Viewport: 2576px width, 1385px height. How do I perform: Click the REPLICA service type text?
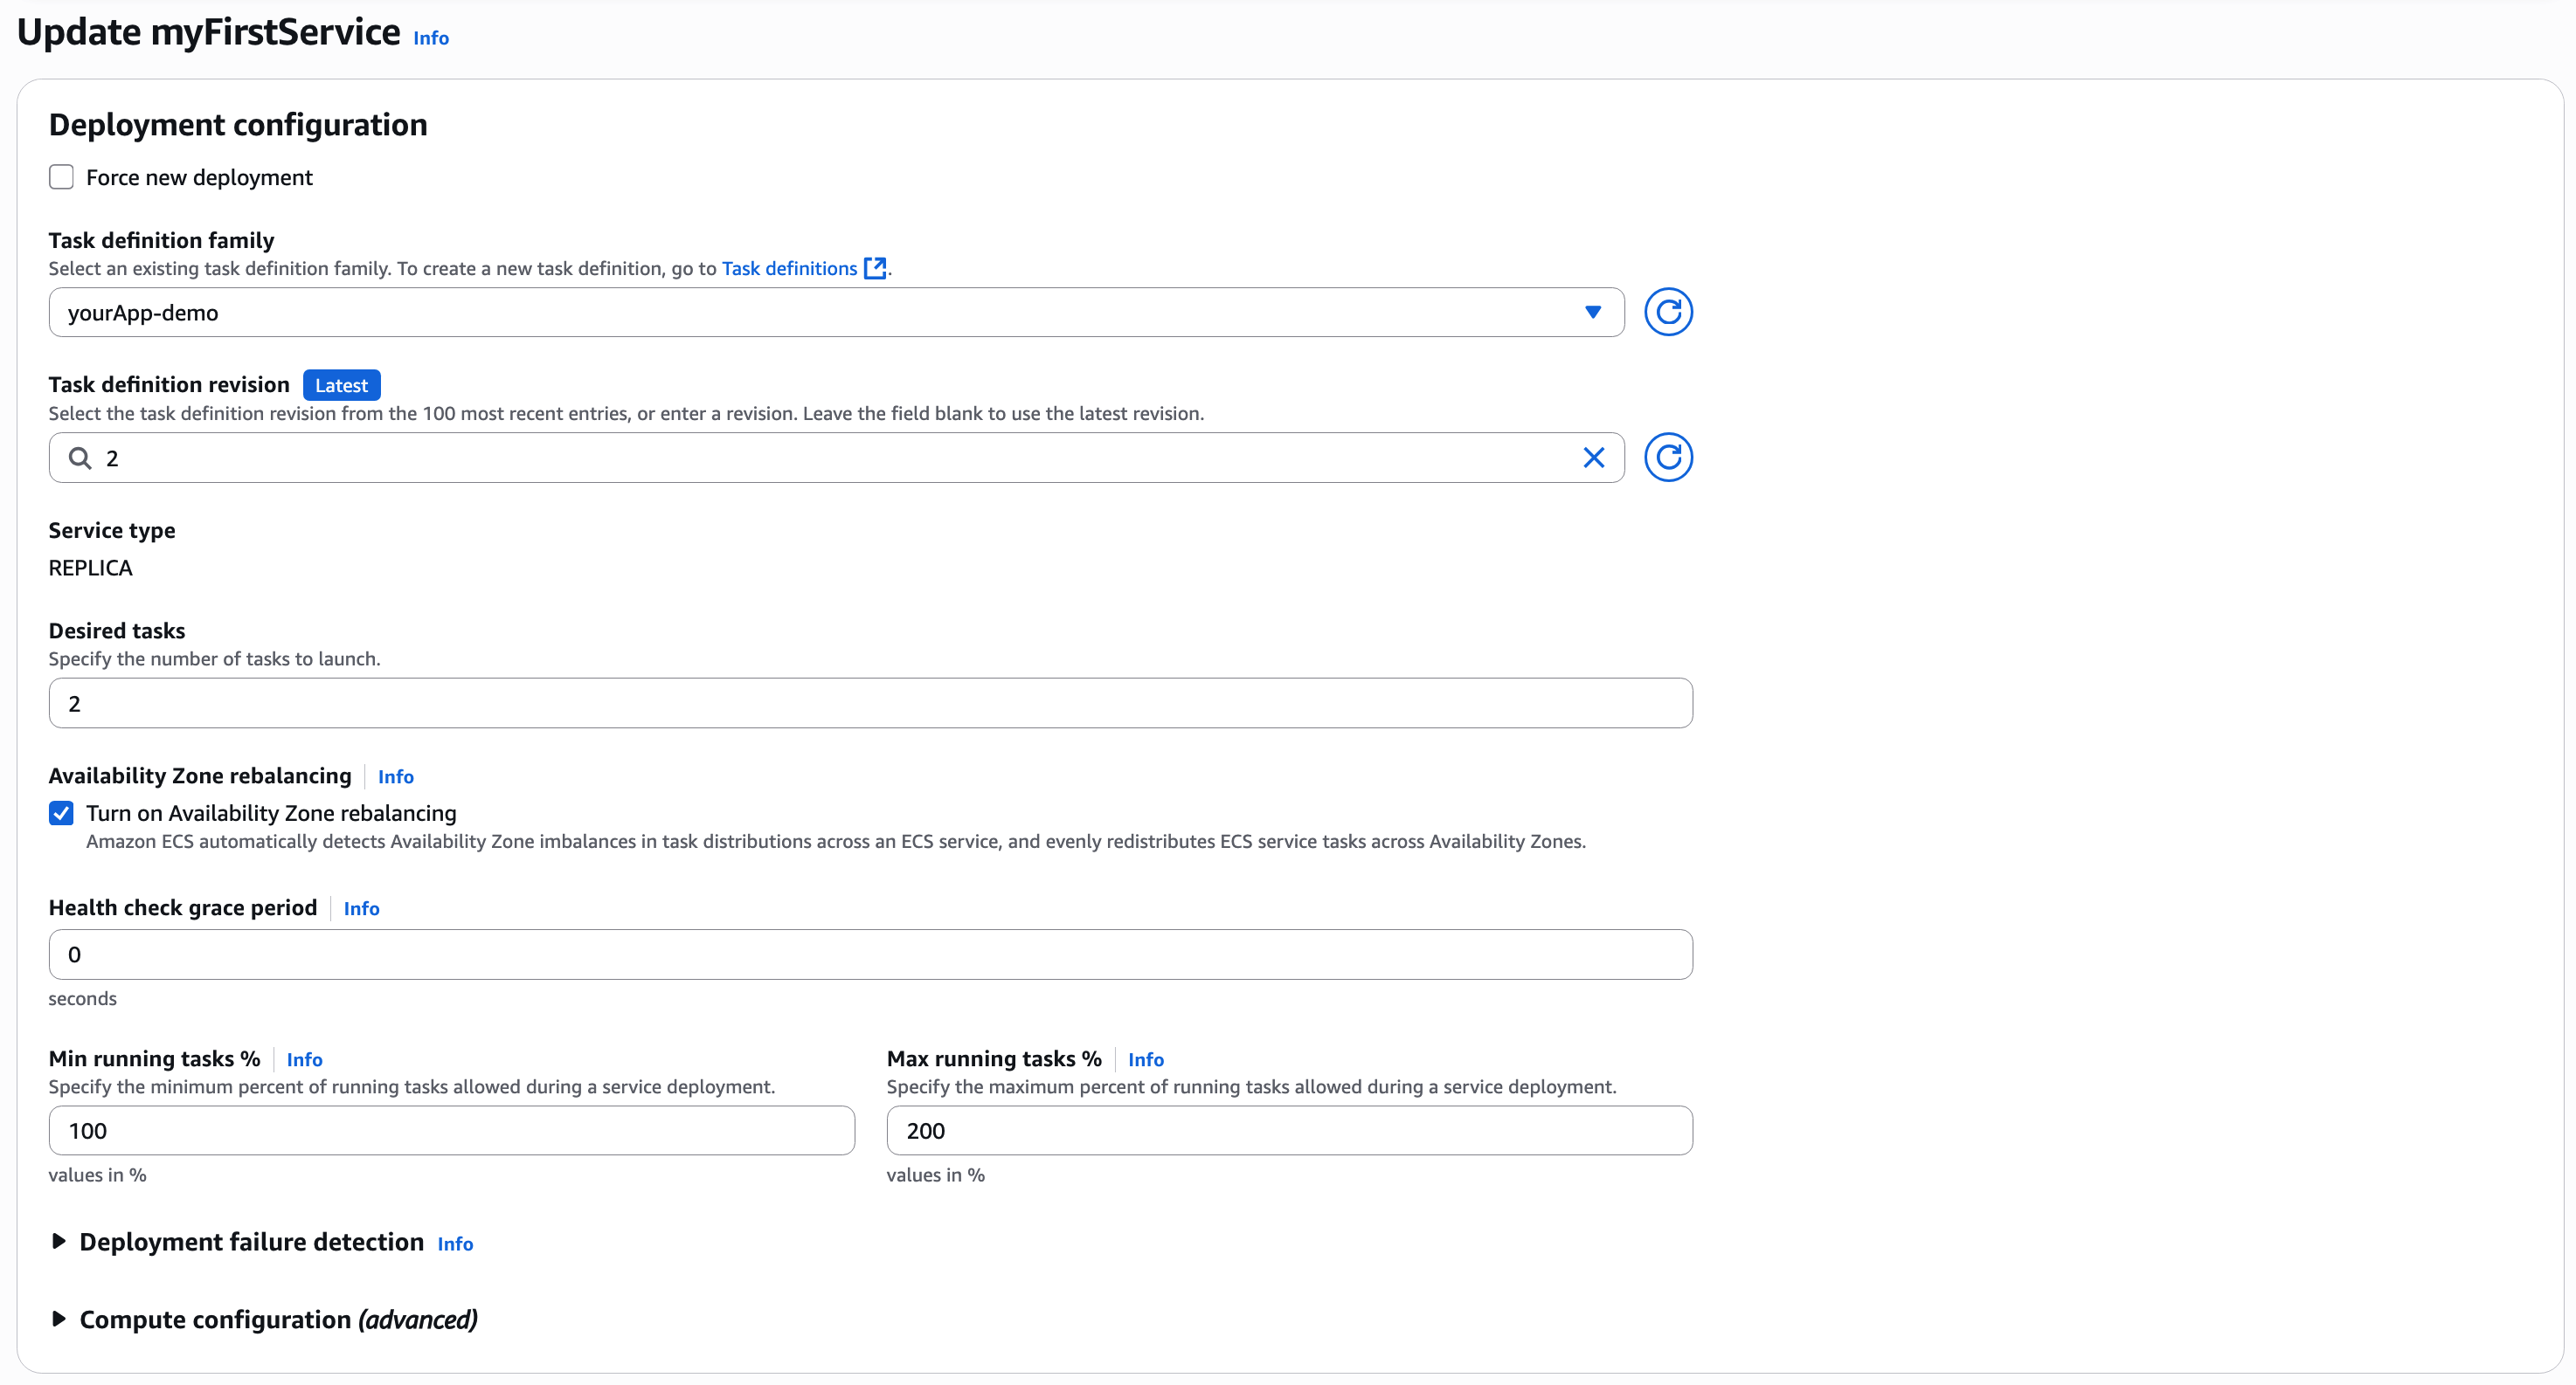tap(90, 568)
